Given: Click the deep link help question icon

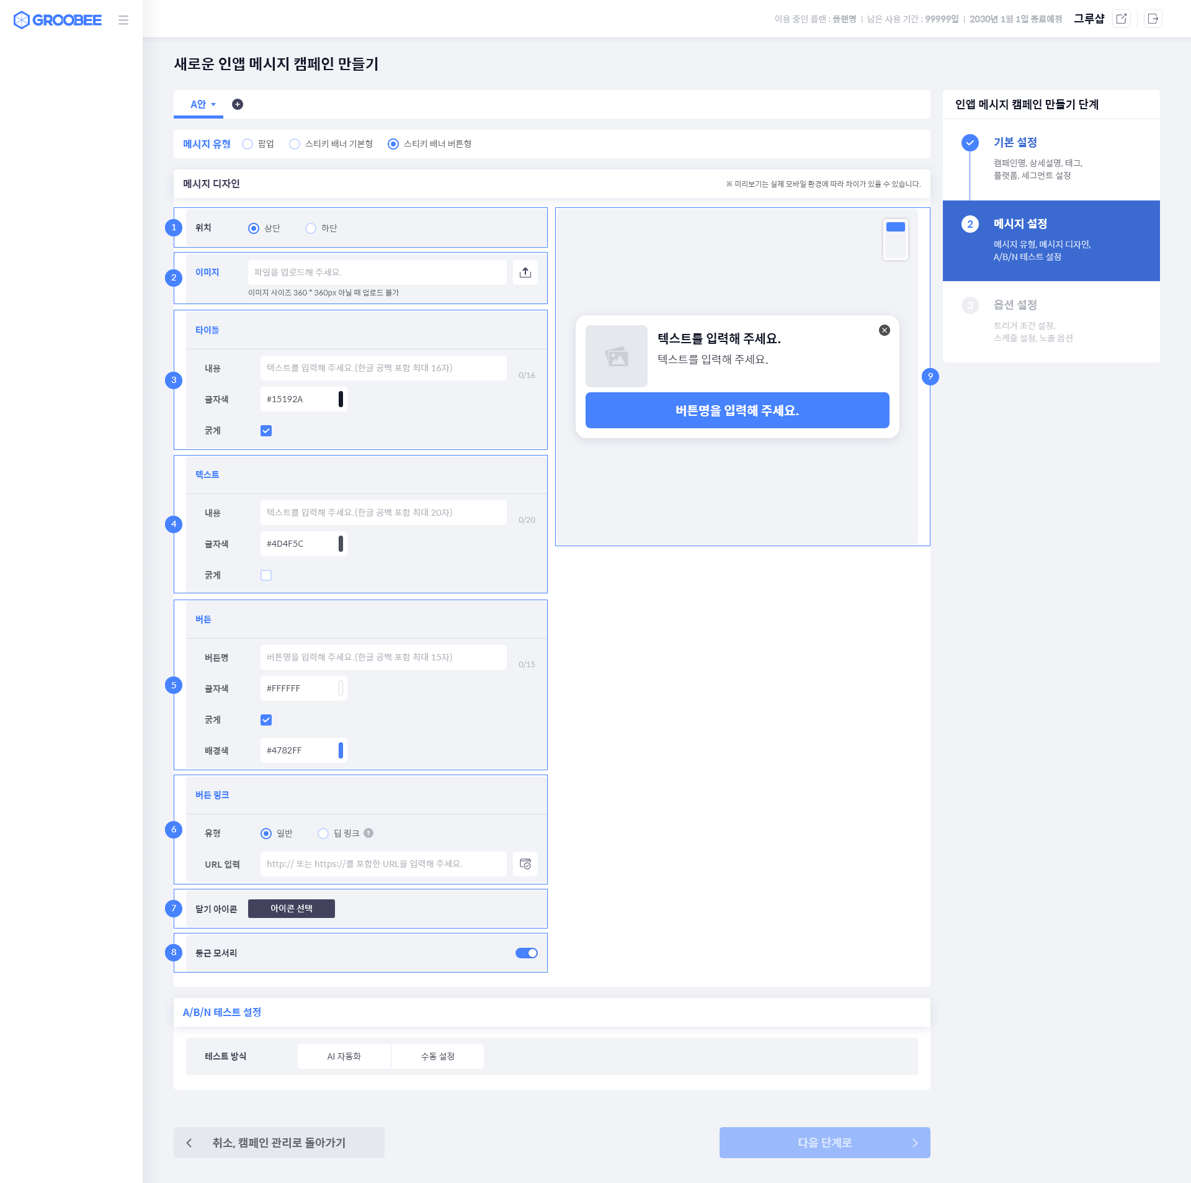Looking at the screenshot, I should pos(368,833).
